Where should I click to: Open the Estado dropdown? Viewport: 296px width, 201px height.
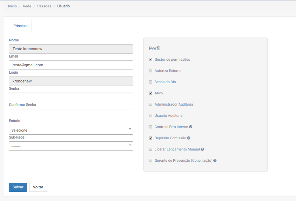tap(71, 130)
